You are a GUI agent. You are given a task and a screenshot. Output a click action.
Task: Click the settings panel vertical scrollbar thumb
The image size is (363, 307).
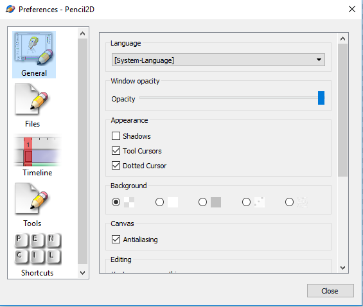(x=343, y=110)
